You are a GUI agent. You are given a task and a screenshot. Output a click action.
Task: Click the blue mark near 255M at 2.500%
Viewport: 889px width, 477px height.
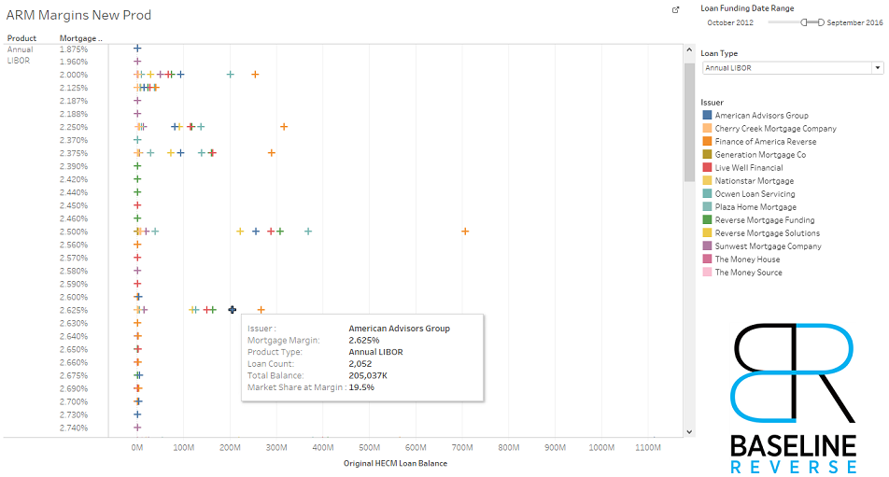click(x=256, y=231)
